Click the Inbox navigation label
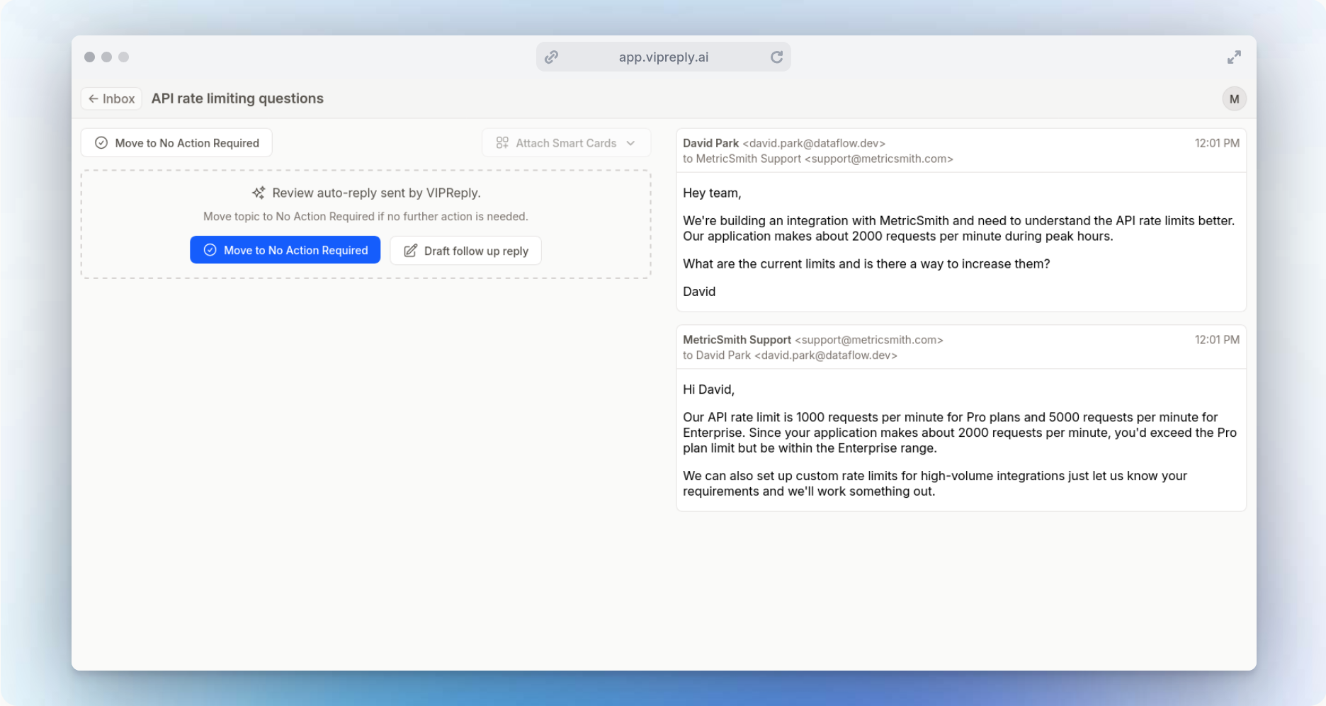Image resolution: width=1326 pixels, height=706 pixels. 118,98
